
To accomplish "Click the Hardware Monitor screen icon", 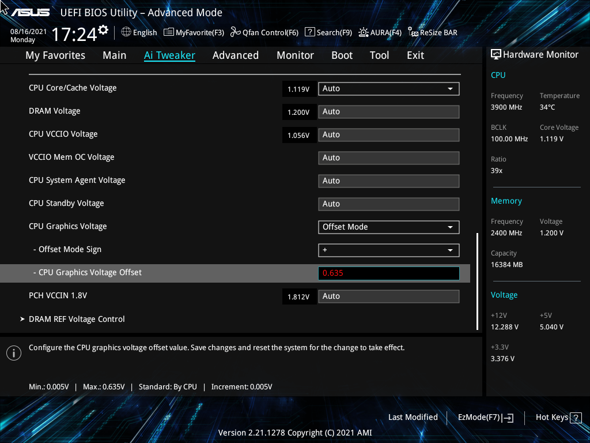I will tap(496, 55).
